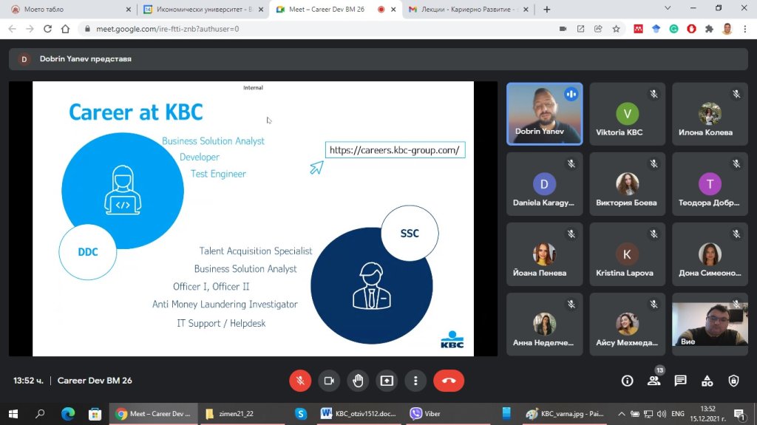
Task: Select Kristina Lapova participant tile
Action: (x=627, y=254)
